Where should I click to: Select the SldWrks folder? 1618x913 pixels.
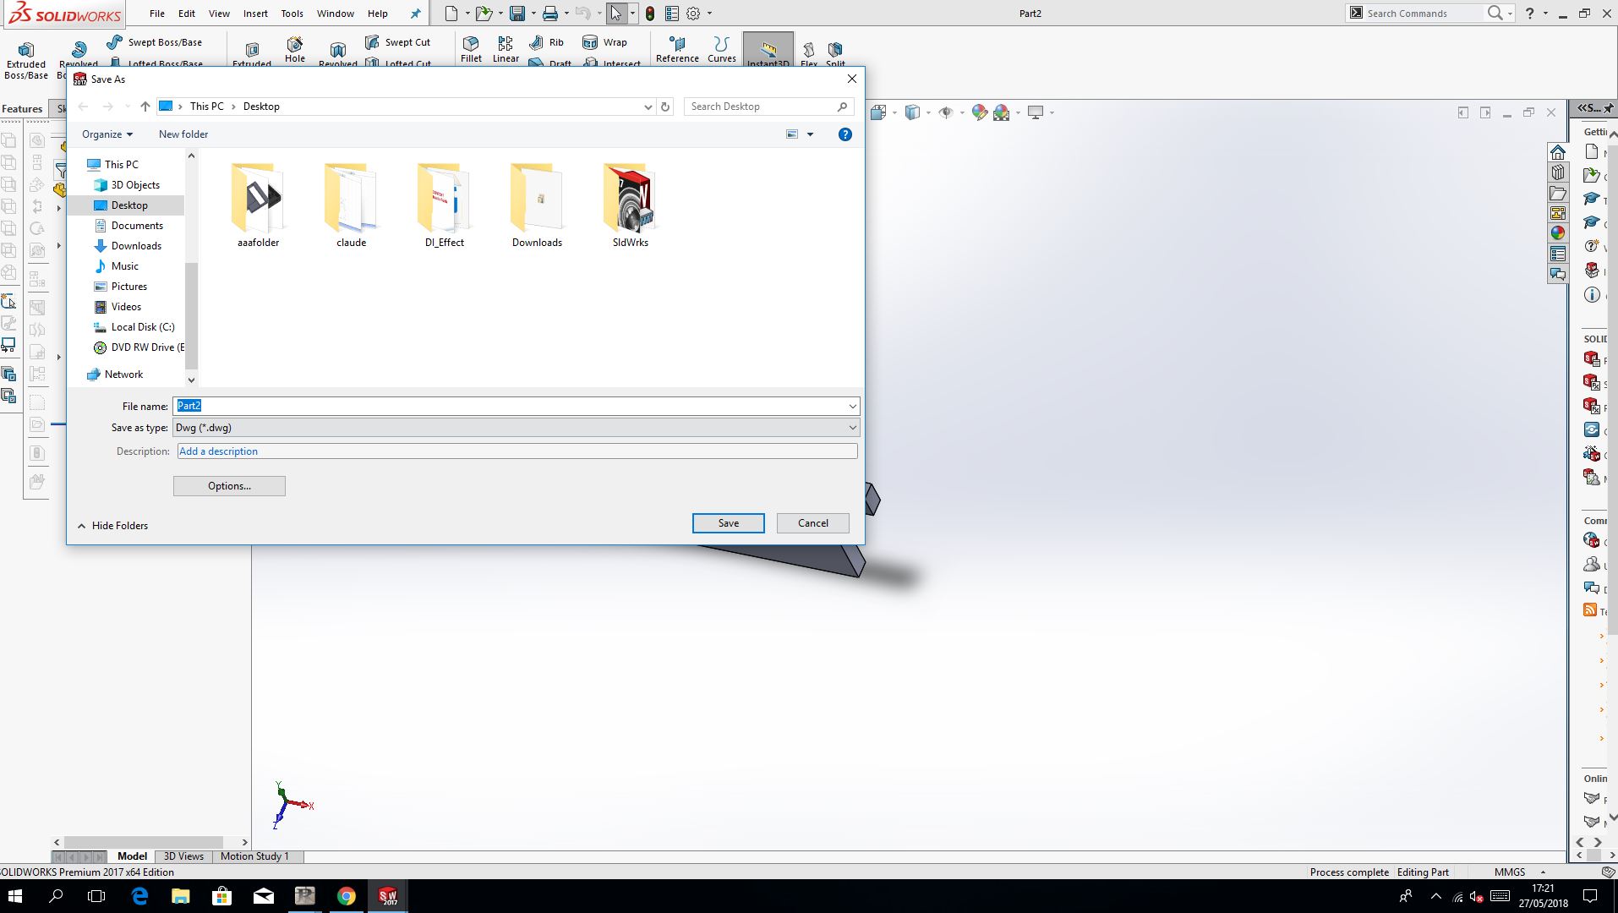point(631,205)
